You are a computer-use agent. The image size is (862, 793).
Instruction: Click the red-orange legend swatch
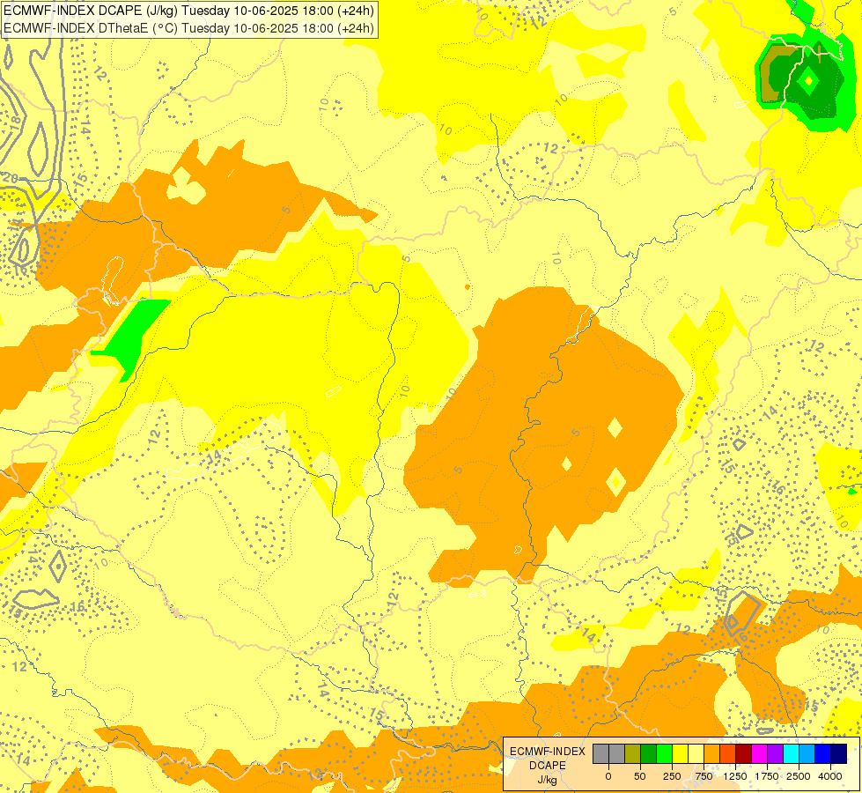pos(728,754)
